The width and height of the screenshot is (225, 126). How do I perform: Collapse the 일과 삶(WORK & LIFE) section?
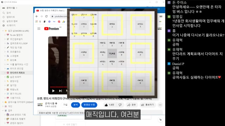coord(3,31)
